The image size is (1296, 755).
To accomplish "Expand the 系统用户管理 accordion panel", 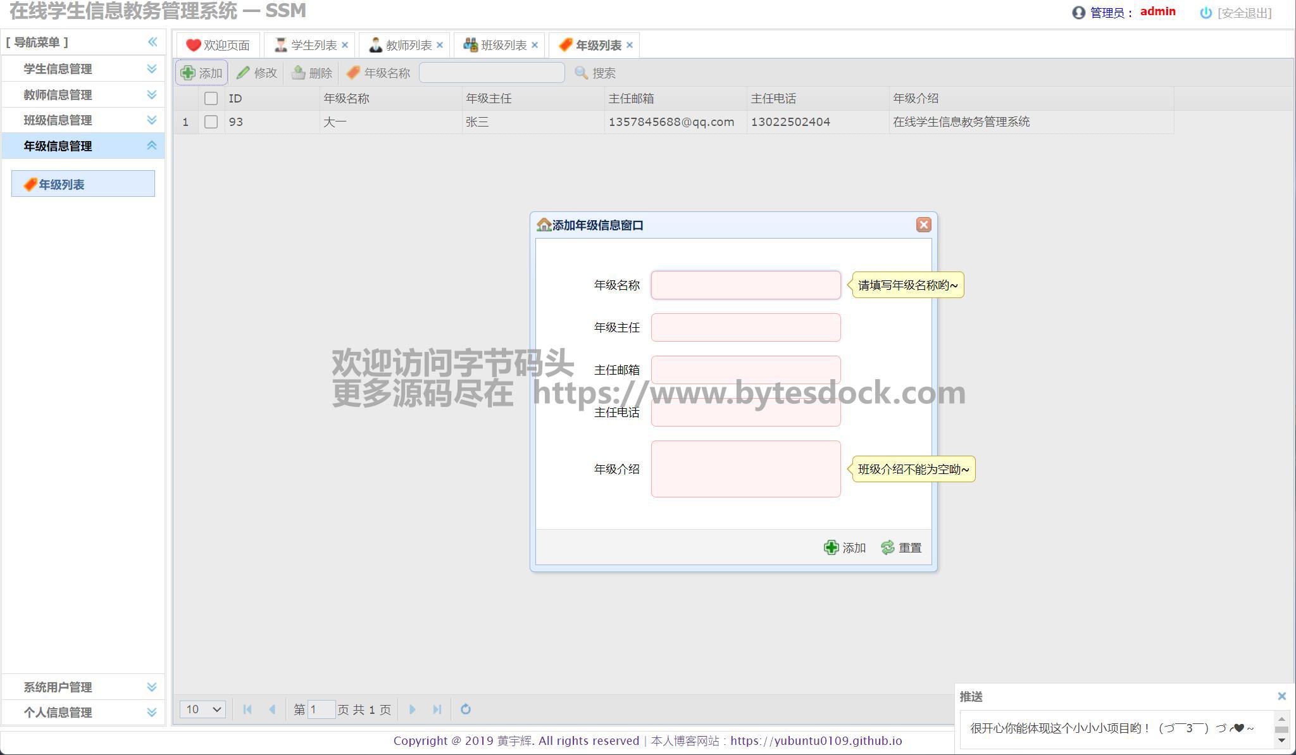I will [x=151, y=687].
